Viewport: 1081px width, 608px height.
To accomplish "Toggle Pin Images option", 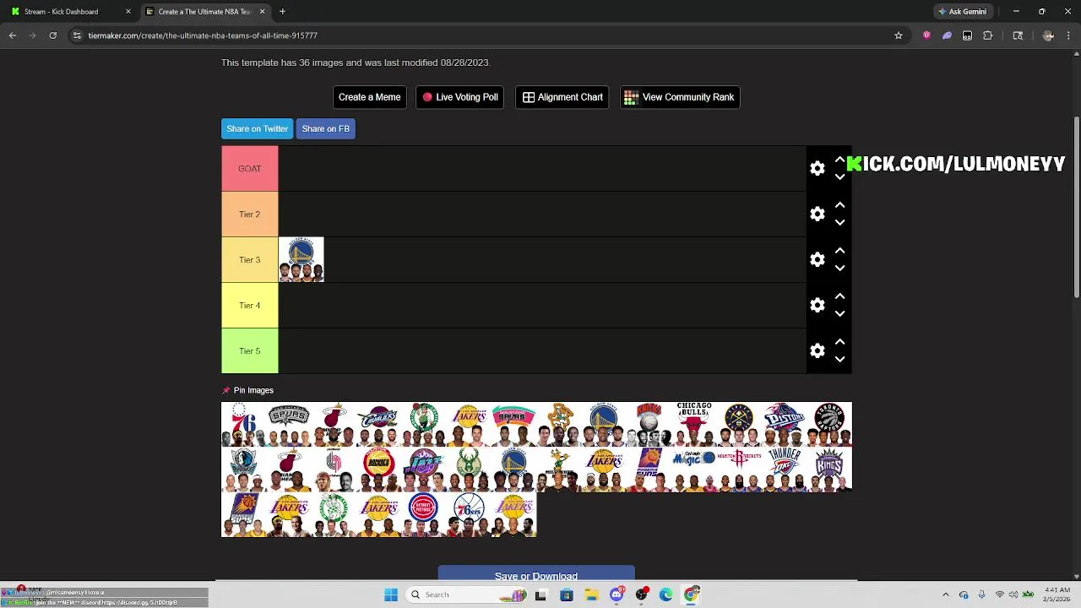I will point(248,390).
